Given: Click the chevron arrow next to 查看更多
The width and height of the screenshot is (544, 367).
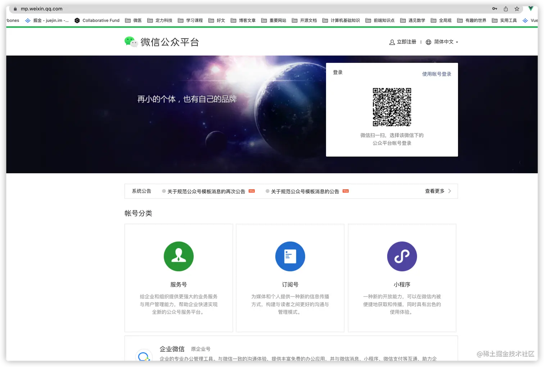Looking at the screenshot, I should [450, 191].
